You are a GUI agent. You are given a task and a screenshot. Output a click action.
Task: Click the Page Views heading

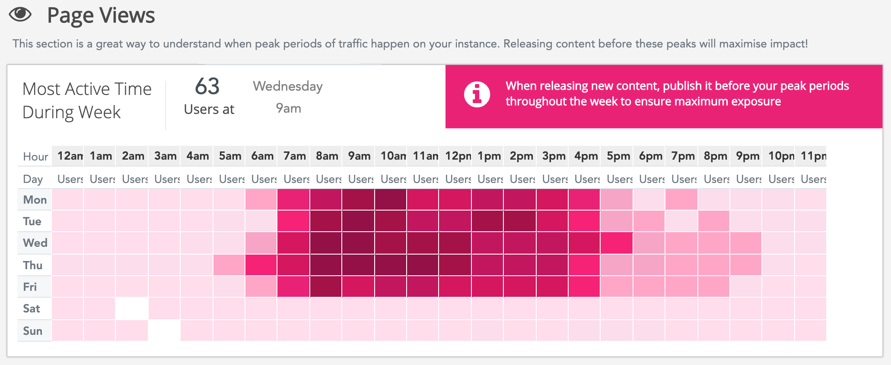coord(101,15)
